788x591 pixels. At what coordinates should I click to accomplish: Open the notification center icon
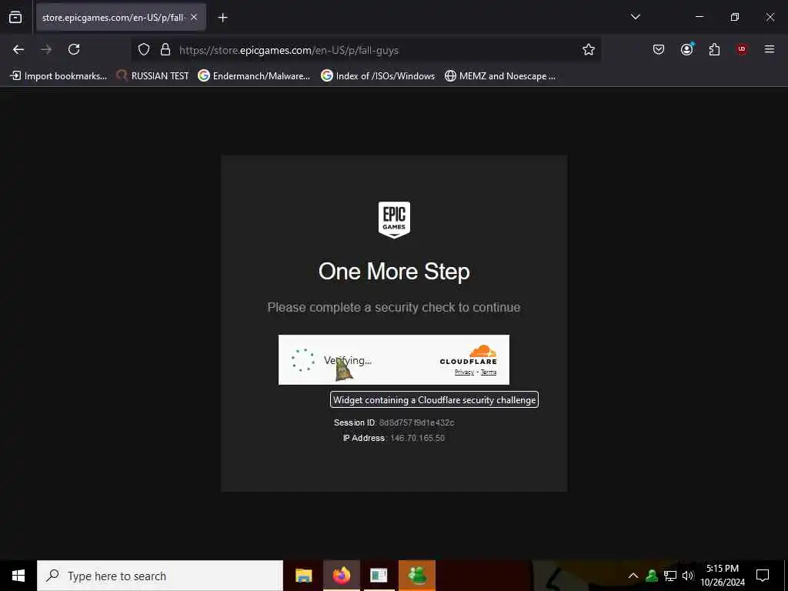pos(763,576)
